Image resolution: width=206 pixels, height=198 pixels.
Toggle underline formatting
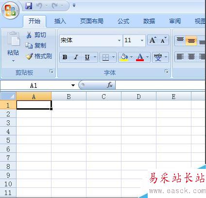click(x=87, y=57)
